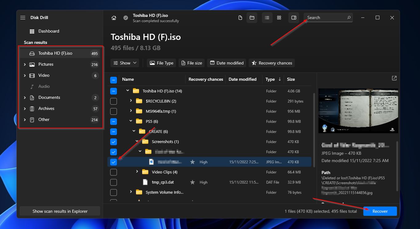The height and width of the screenshot is (229, 420).
Task: Select the grid view layout icon
Action: pos(279,18)
